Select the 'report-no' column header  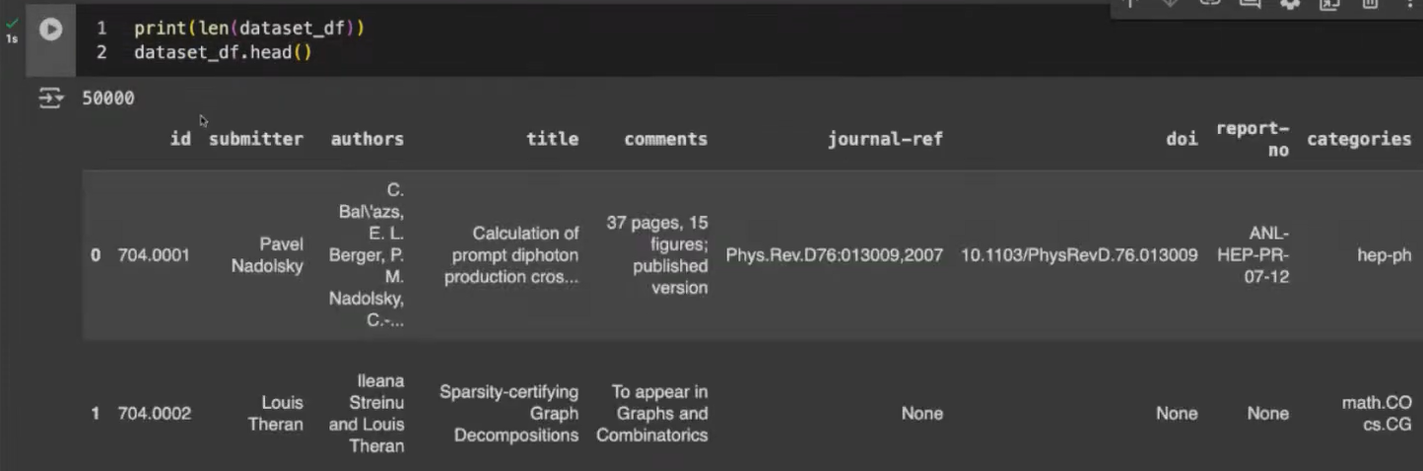(1253, 139)
